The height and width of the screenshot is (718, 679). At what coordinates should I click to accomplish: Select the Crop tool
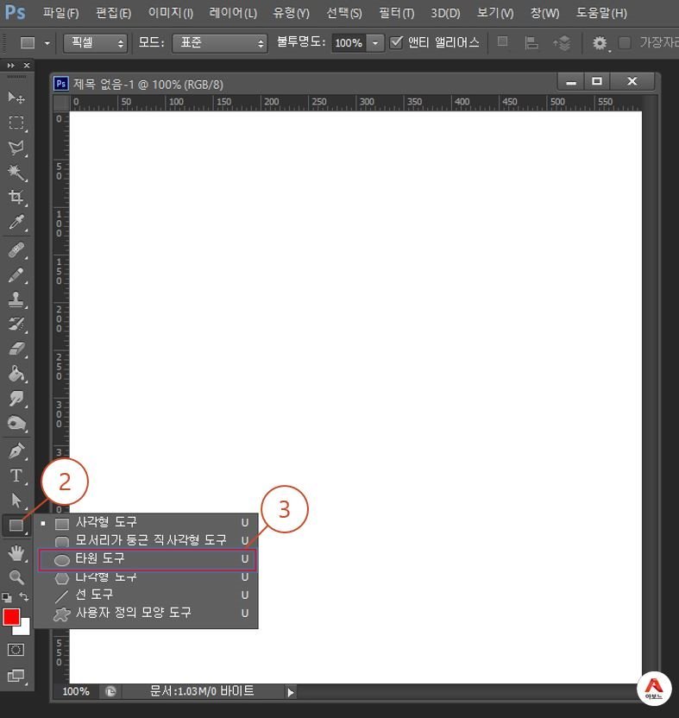(x=16, y=197)
